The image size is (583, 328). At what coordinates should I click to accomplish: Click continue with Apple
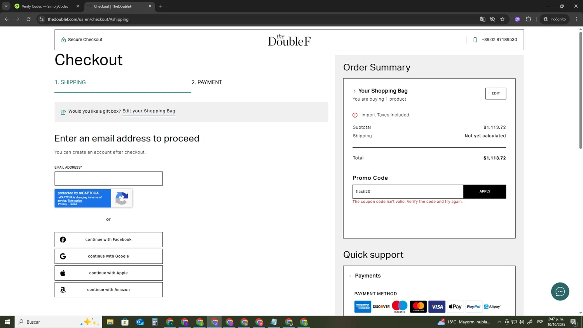coord(108,273)
